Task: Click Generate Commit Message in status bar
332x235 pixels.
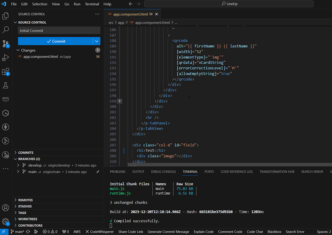Action: click(x=168, y=232)
